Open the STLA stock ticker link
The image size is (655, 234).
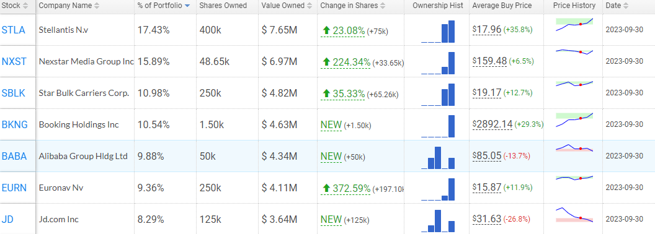tap(14, 30)
